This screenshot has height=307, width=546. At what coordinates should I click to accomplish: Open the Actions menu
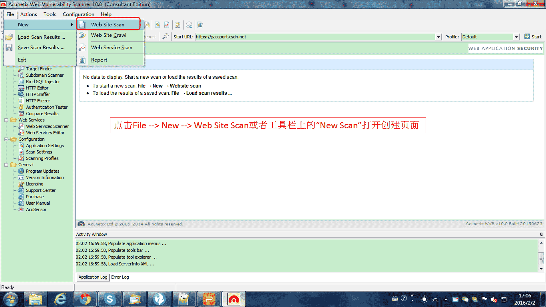pos(28,14)
